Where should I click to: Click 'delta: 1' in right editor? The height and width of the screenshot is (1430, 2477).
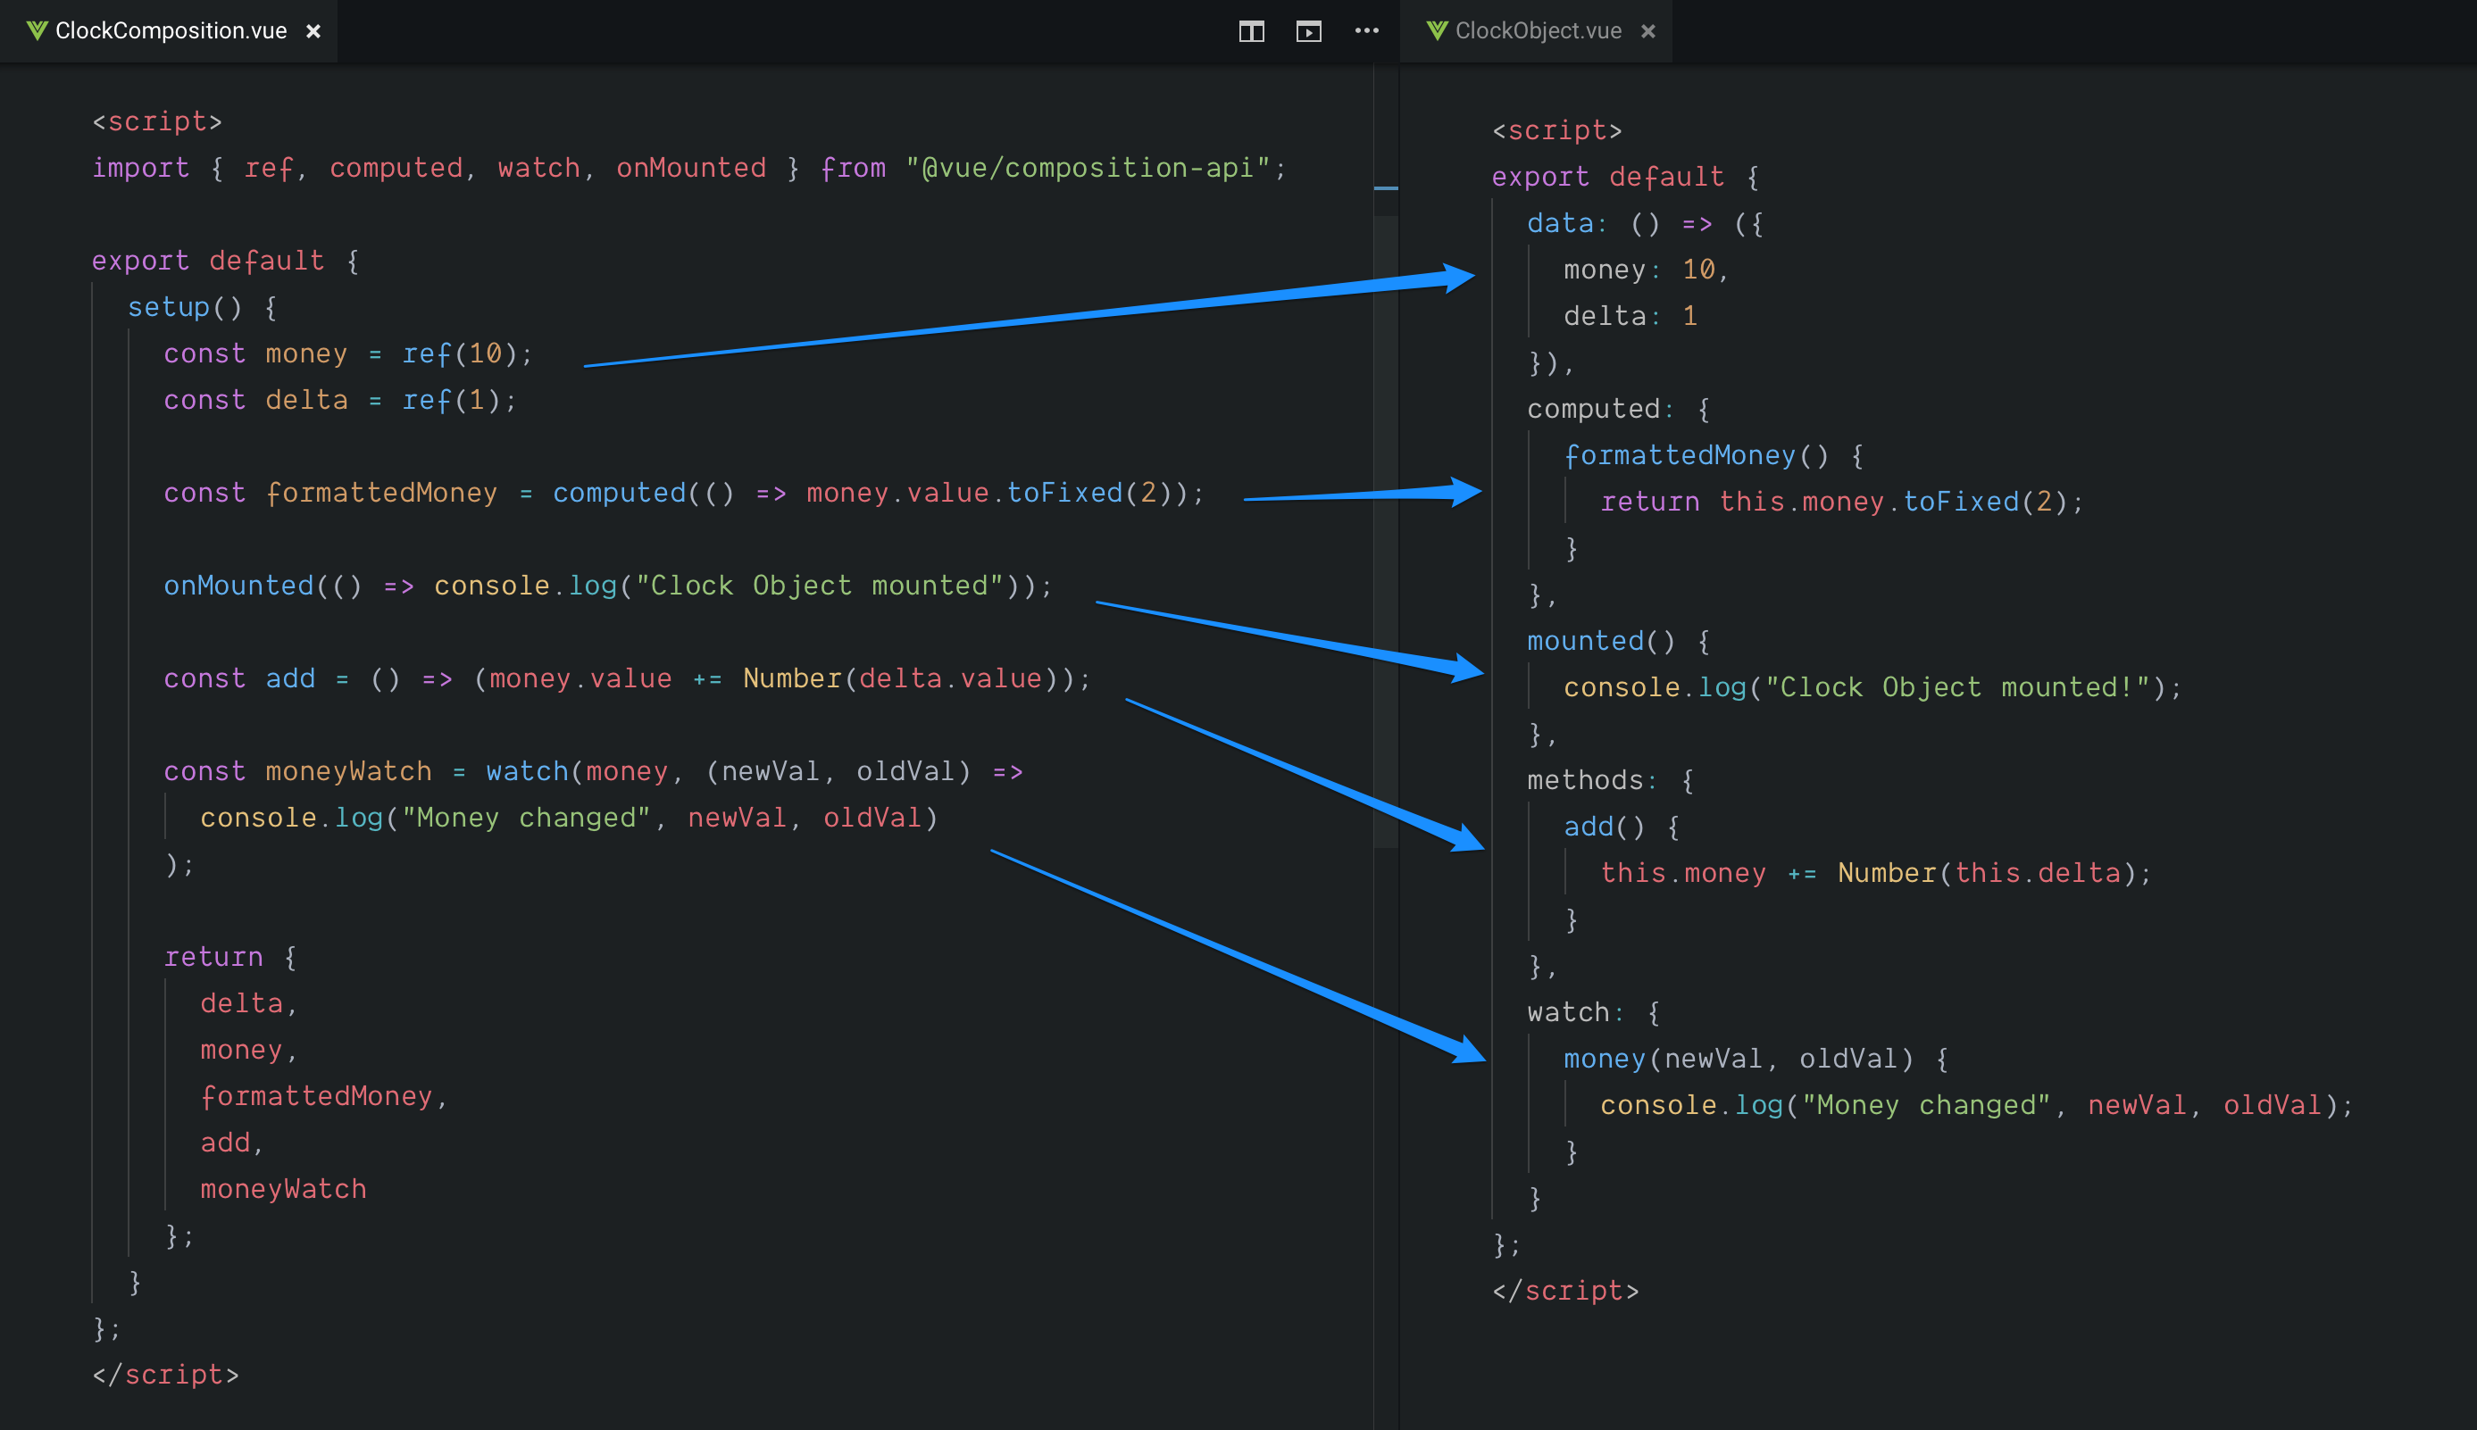[1630, 316]
